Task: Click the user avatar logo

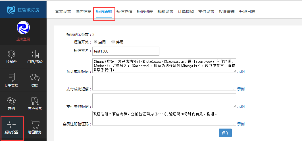Action: coord(23,28)
